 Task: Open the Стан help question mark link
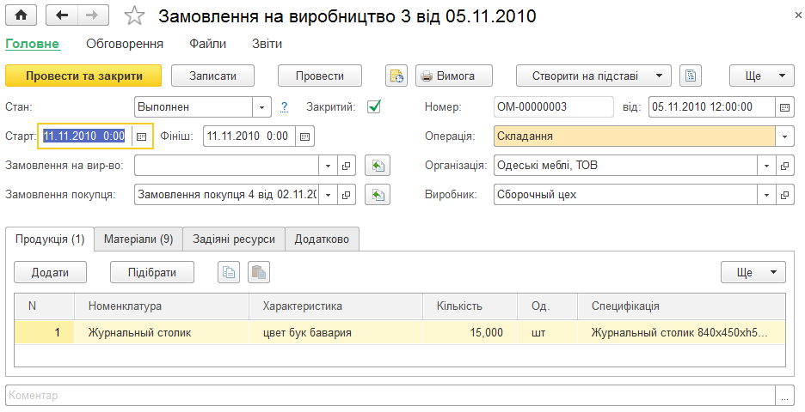[x=285, y=107]
